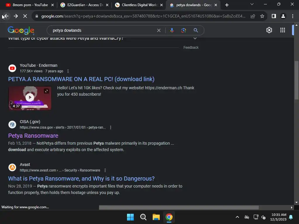Submit search with magnifier icon
The width and height of the screenshot is (299, 224).
click(x=196, y=30)
